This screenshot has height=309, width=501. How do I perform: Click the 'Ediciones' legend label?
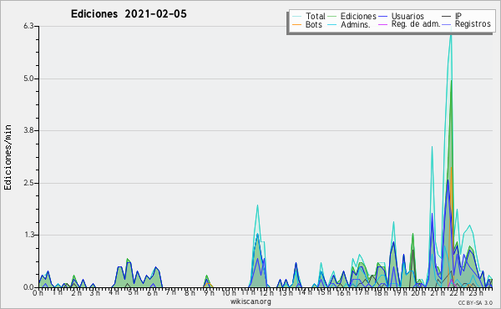[x=358, y=16]
